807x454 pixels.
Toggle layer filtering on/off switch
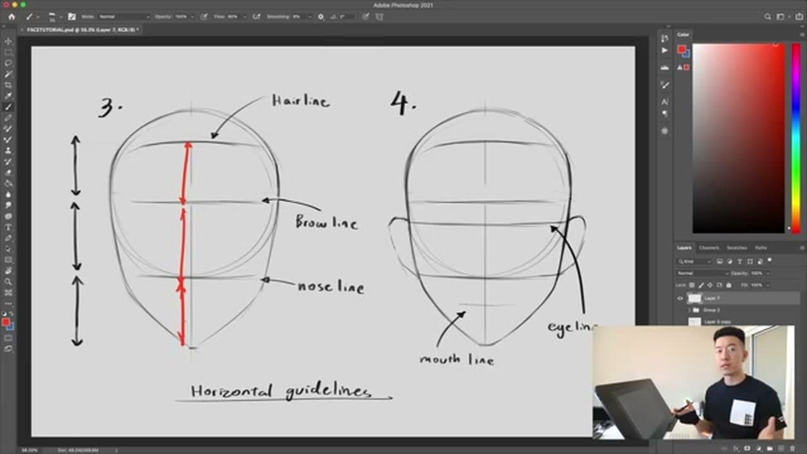pos(770,260)
